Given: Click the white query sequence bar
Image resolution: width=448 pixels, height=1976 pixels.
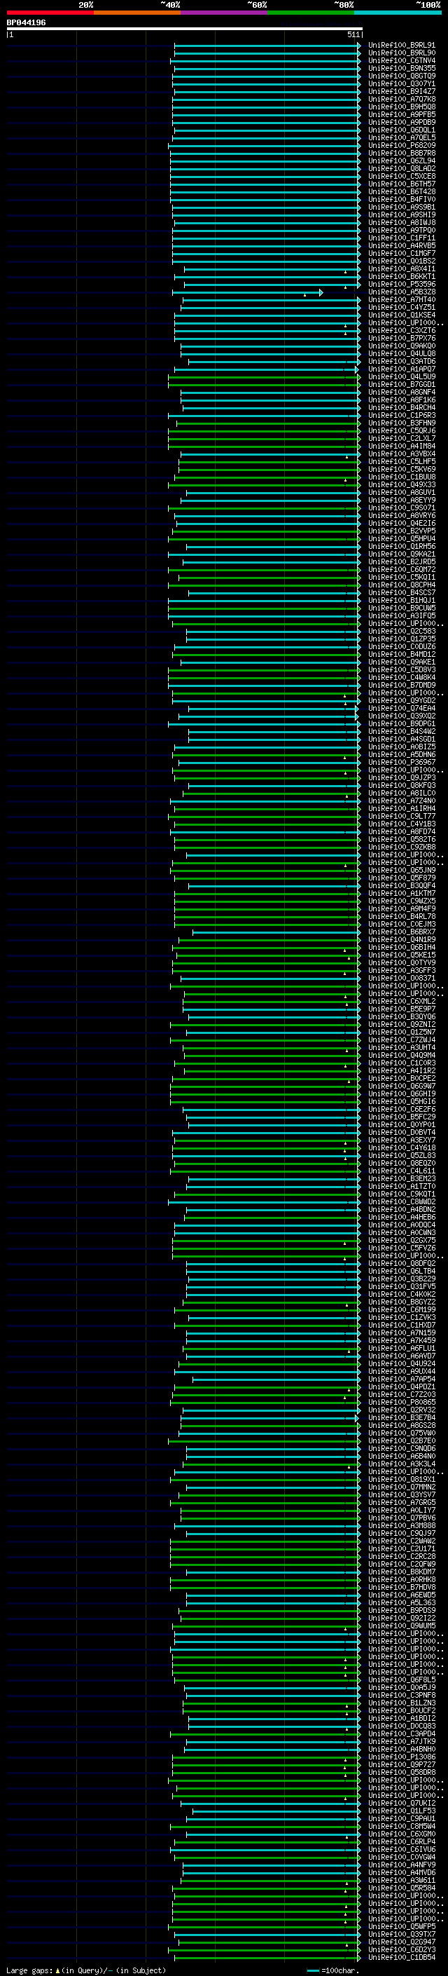Looking at the screenshot, I should (185, 28).
